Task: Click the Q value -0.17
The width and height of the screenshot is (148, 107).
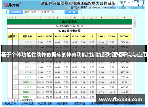Action: (x=112, y=92)
